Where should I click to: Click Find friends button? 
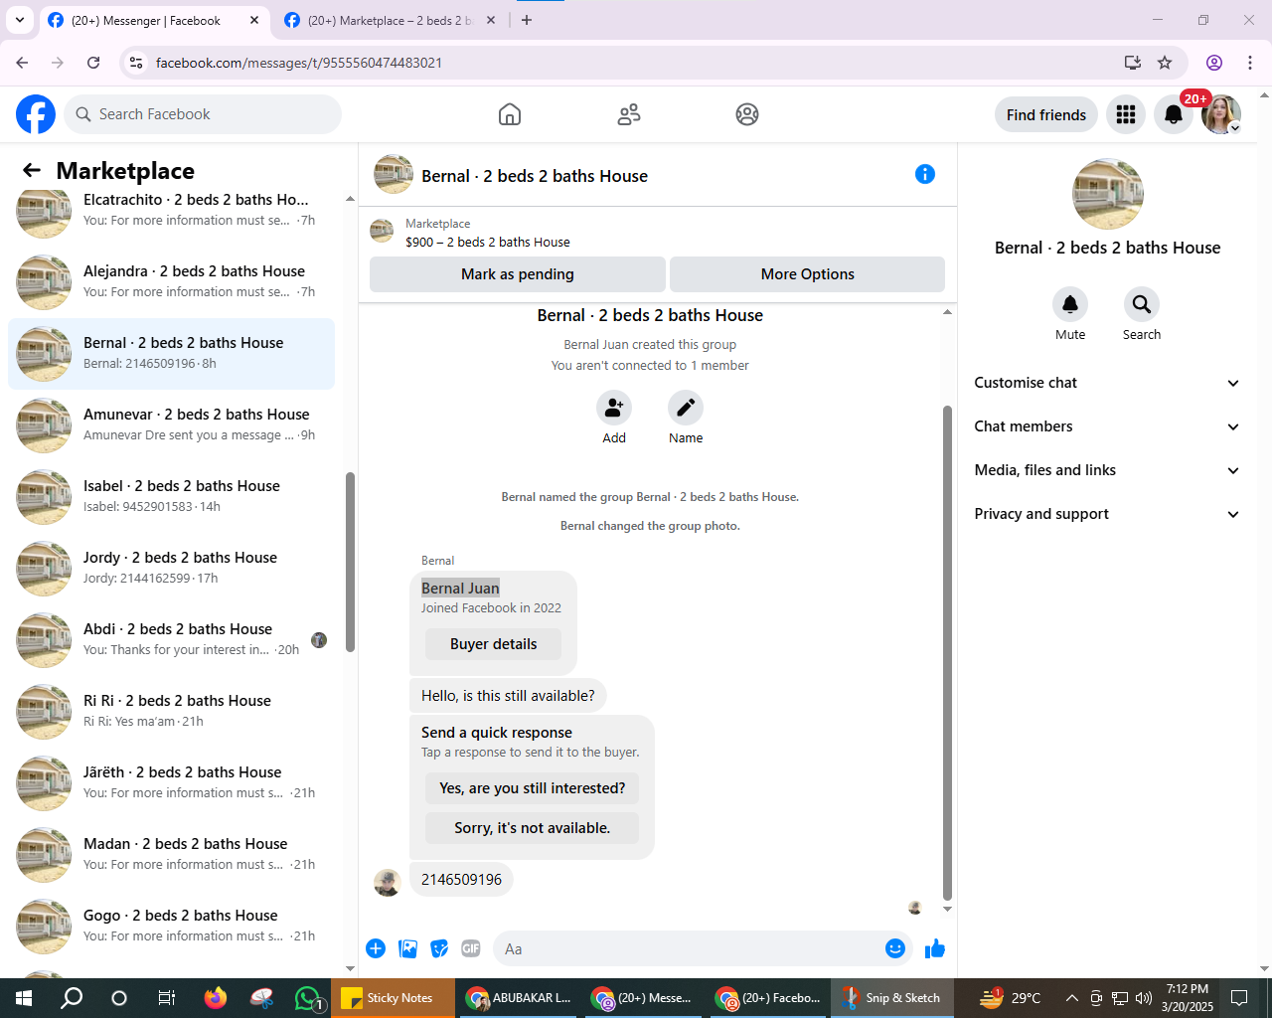point(1046,114)
